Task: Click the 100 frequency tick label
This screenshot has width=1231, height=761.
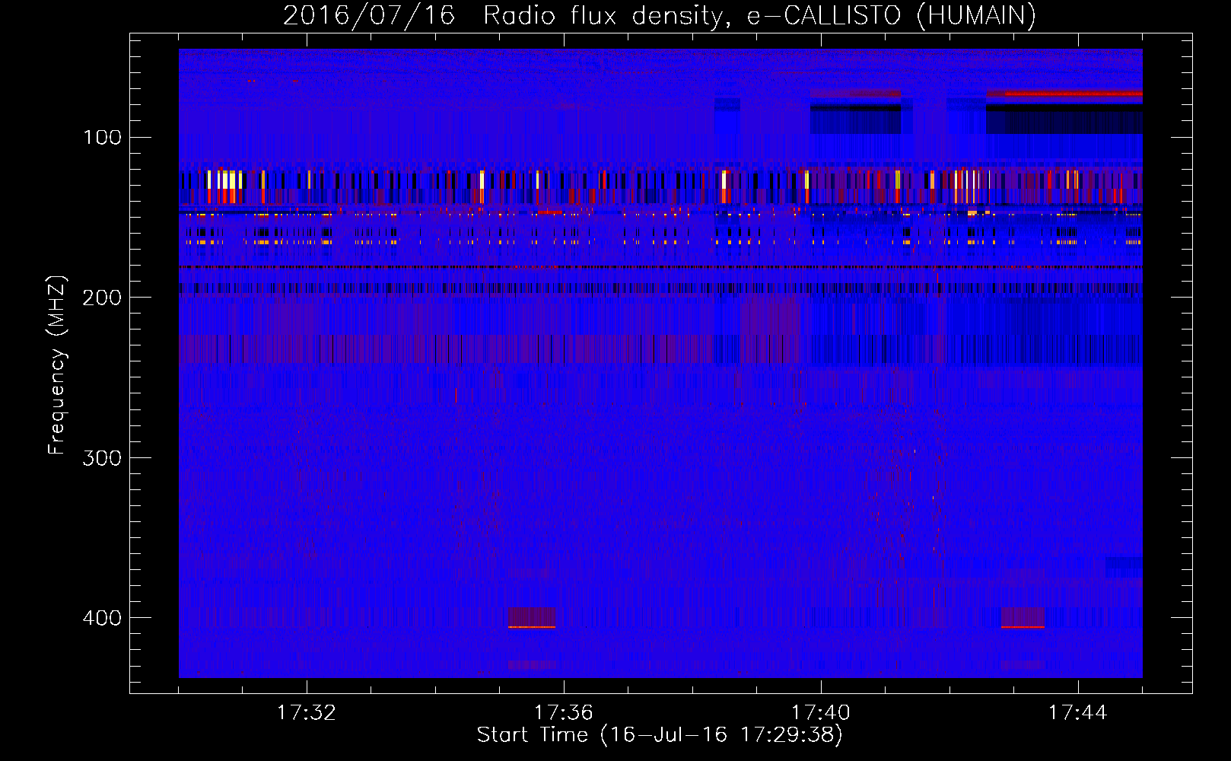Action: coord(102,138)
